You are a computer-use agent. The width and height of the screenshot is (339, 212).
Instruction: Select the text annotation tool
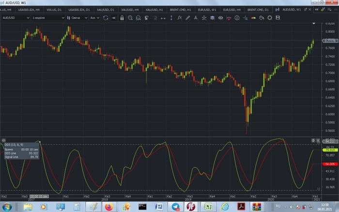196,18
